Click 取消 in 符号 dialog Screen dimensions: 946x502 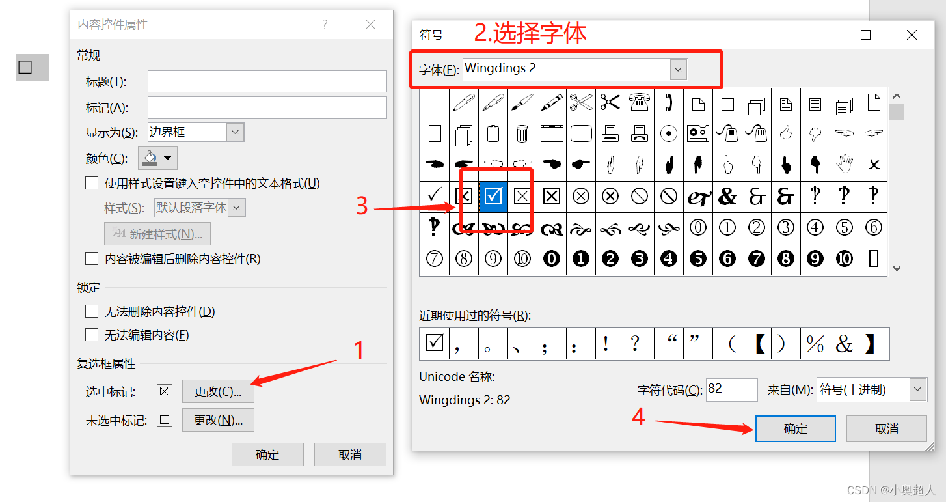point(886,428)
